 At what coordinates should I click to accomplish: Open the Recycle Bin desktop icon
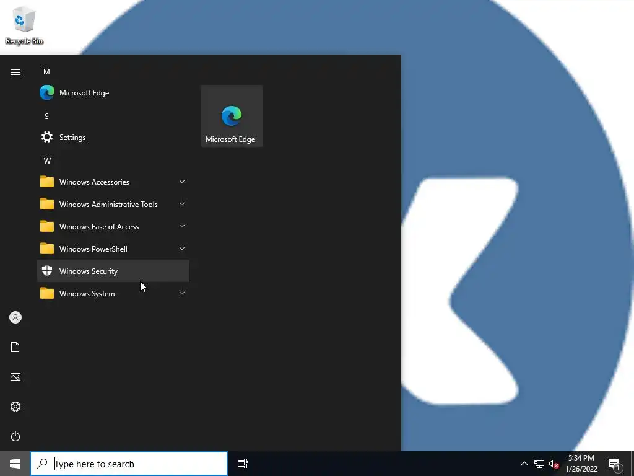click(x=24, y=25)
